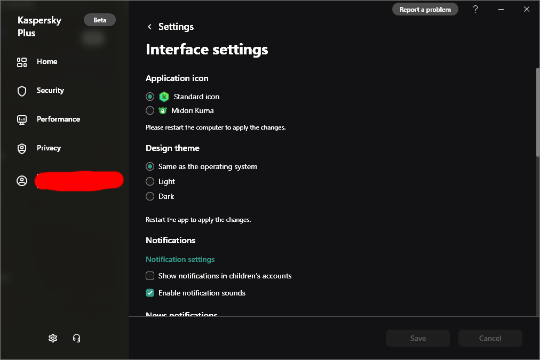
Task: Click the Midori Kuma bear icon image
Action: (x=163, y=110)
